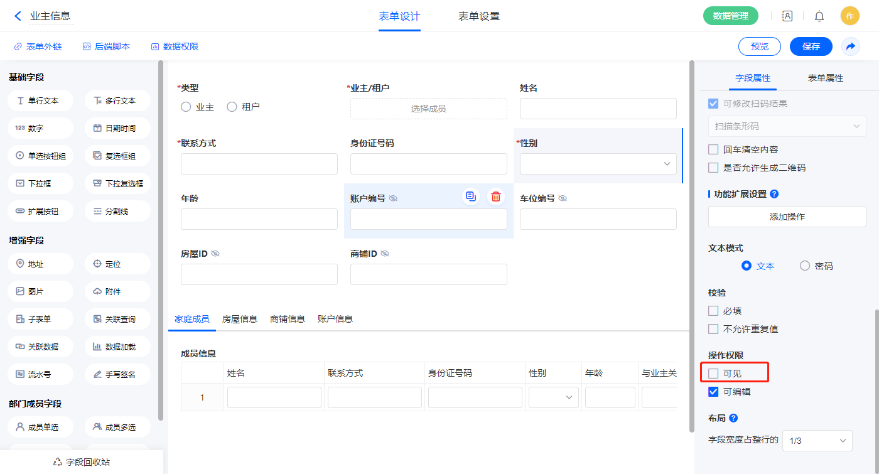The width and height of the screenshot is (879, 474).
Task: Click the 保存 button
Action: click(x=811, y=46)
